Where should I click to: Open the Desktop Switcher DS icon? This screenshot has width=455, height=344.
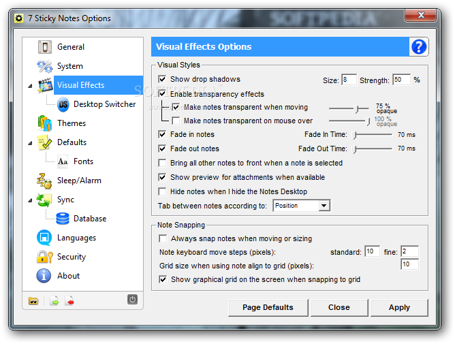click(x=63, y=104)
